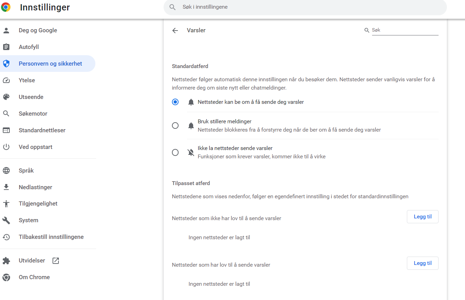Click the Søk field in Varsler header
This screenshot has height=300, width=465.
404,30
